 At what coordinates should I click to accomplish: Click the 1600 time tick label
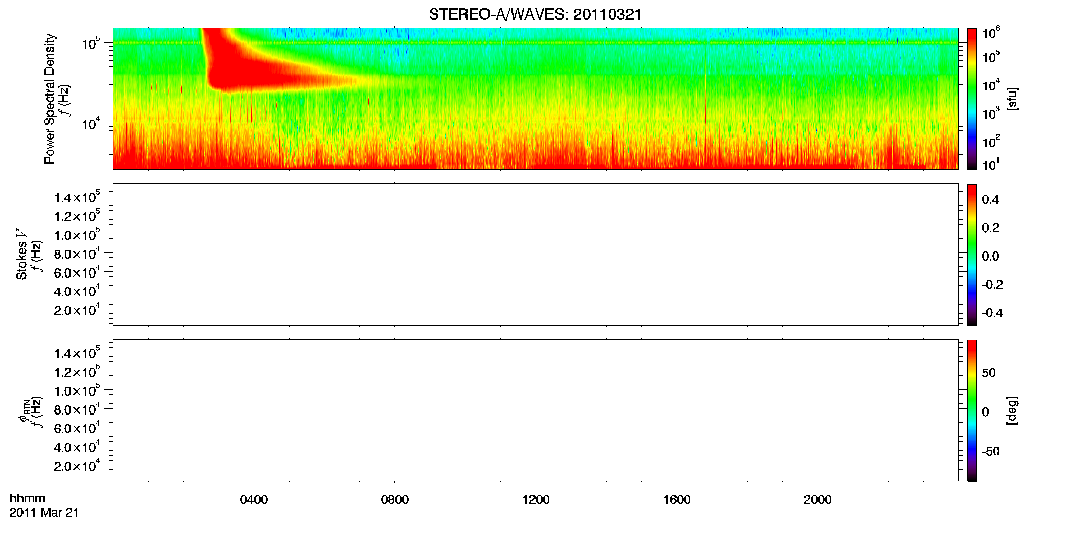[x=677, y=500]
